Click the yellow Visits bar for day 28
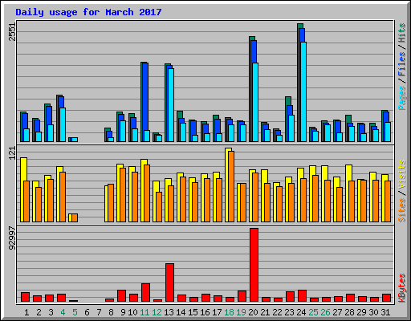411x321 pixels. (x=348, y=193)
